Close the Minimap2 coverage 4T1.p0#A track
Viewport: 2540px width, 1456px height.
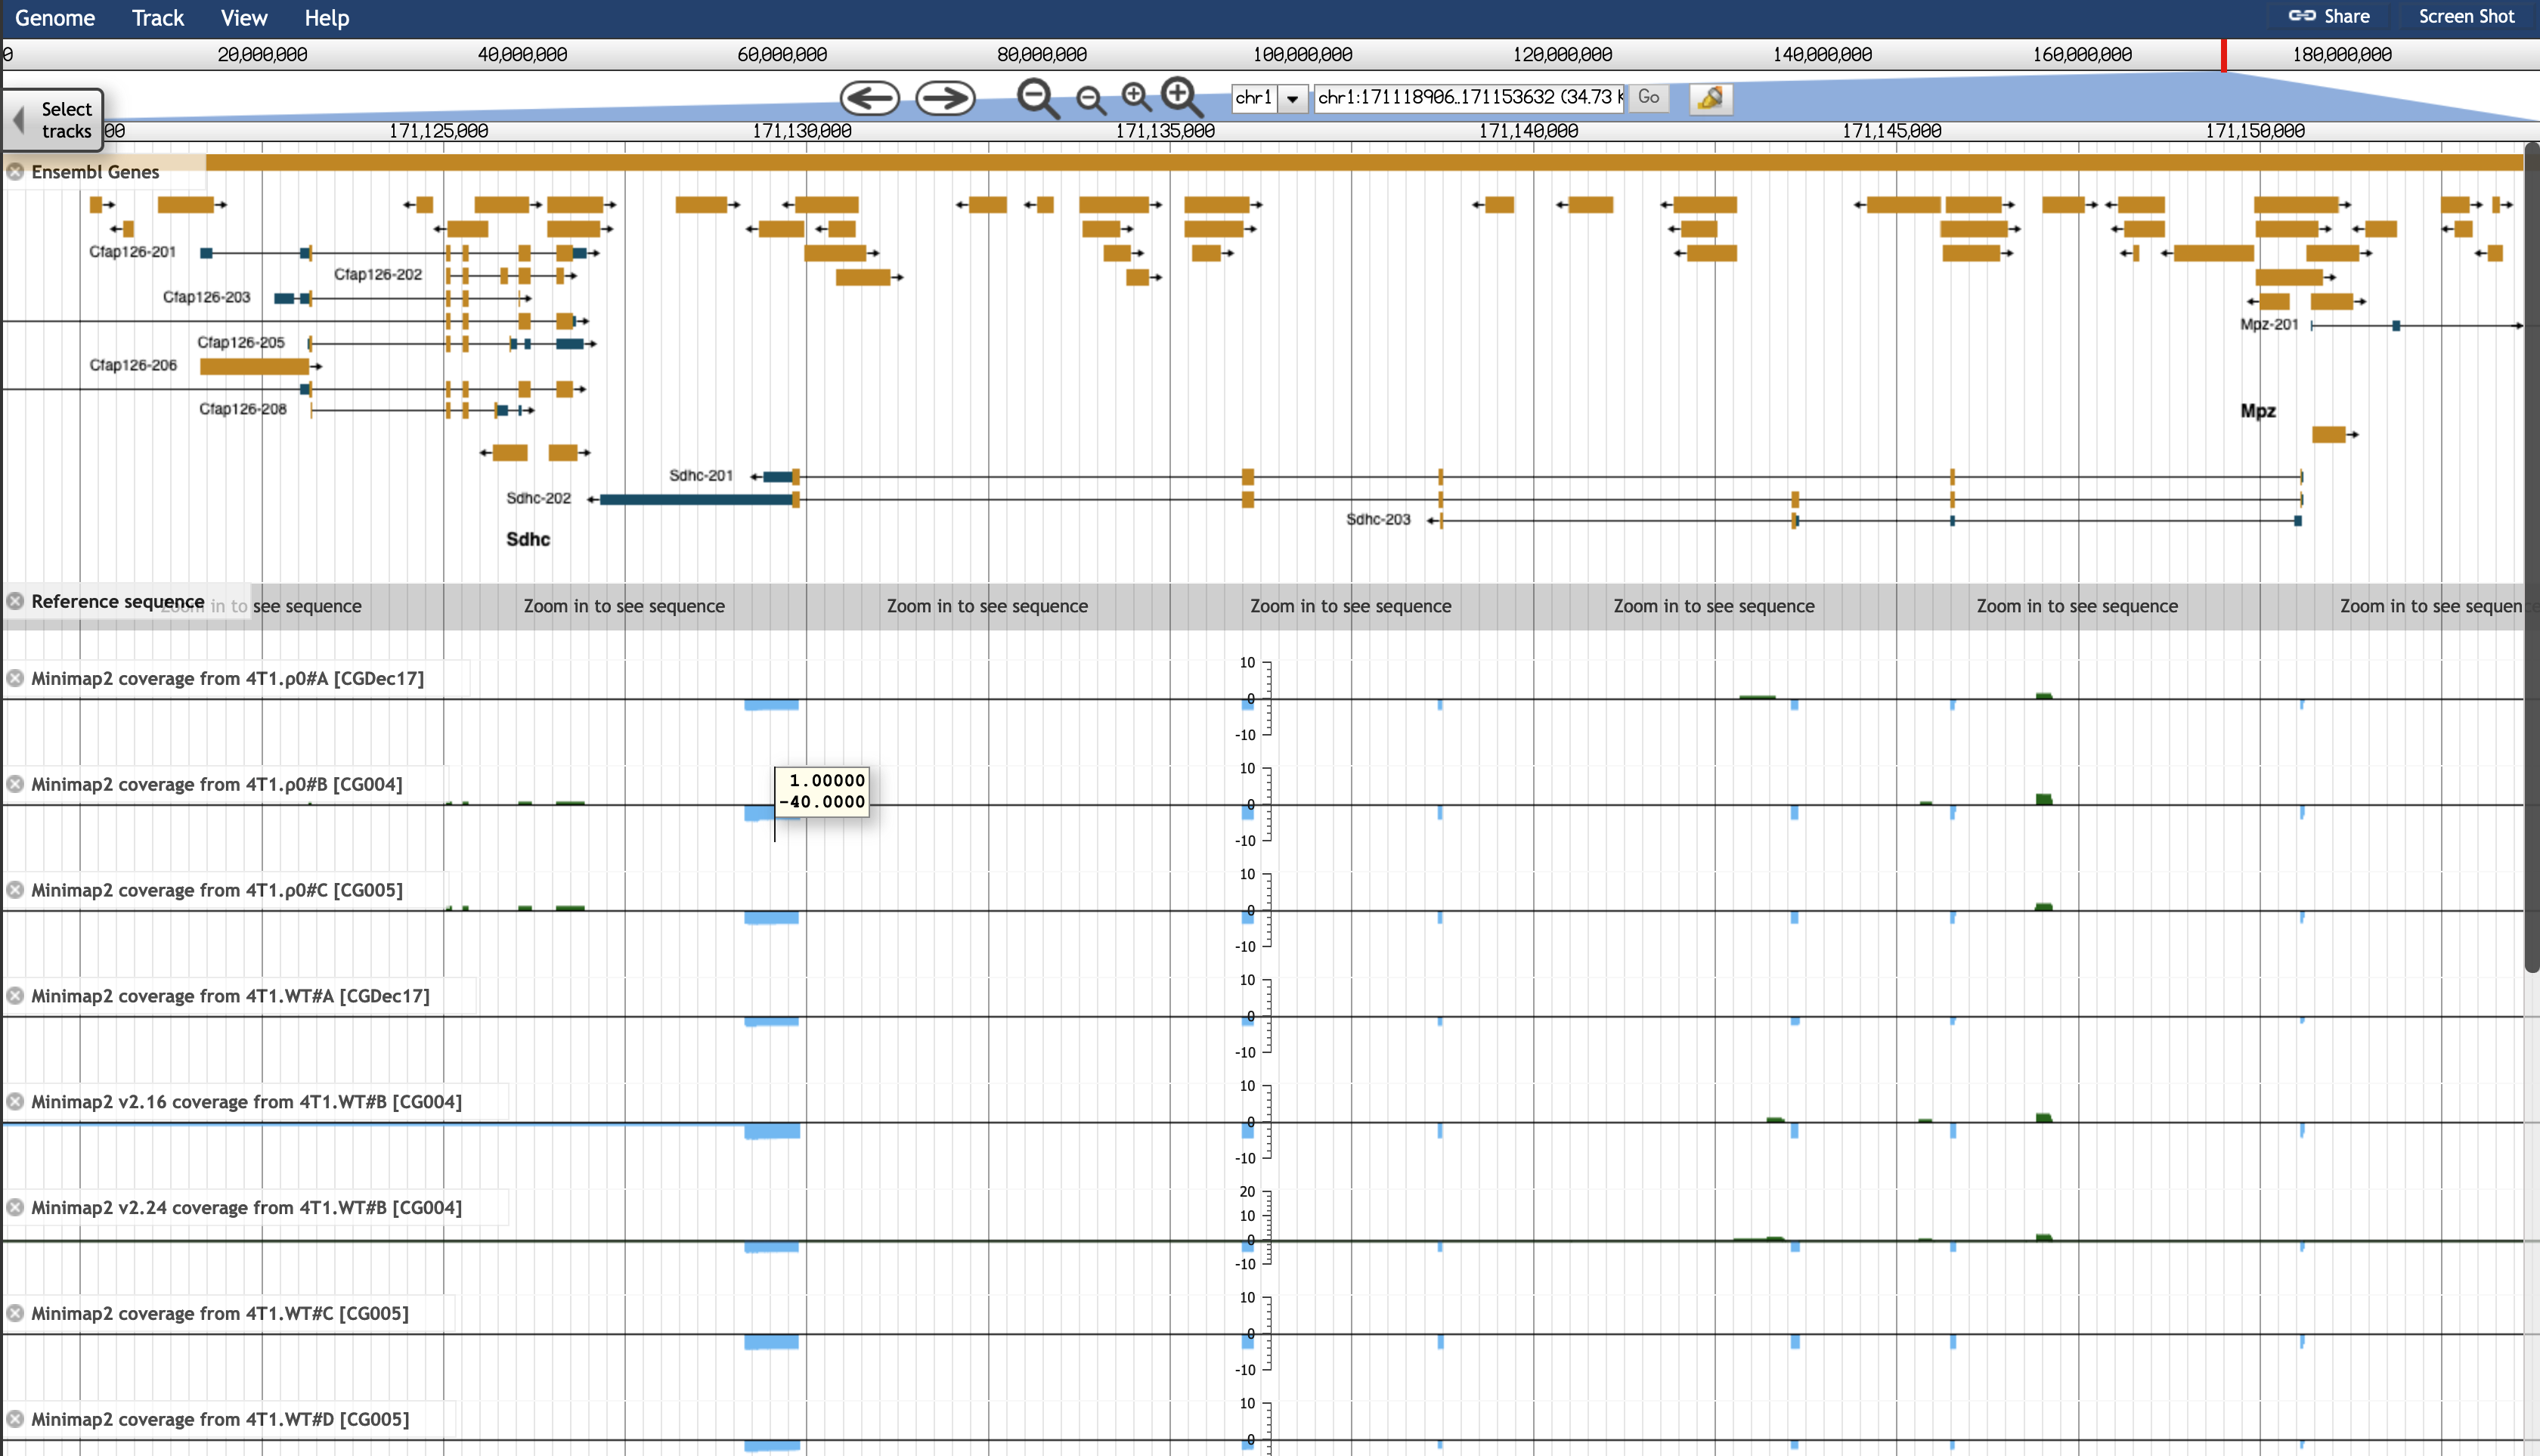[15, 677]
